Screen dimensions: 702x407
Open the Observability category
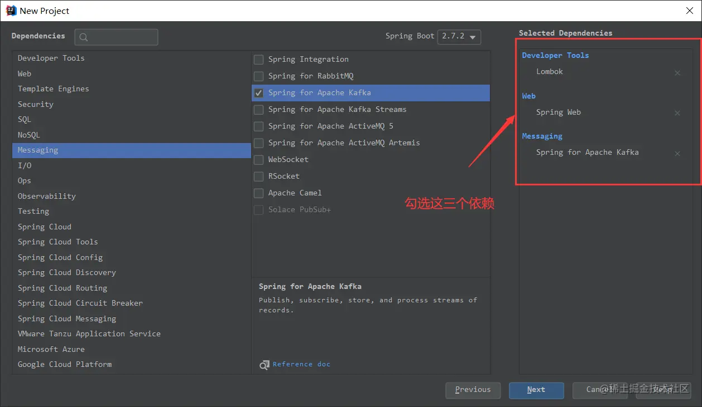[x=132, y=196]
